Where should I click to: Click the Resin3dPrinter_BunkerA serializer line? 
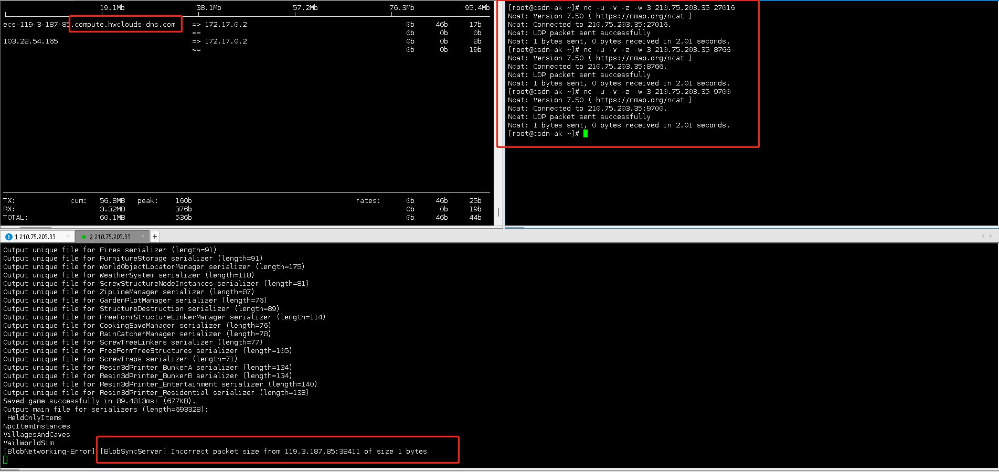(x=147, y=367)
